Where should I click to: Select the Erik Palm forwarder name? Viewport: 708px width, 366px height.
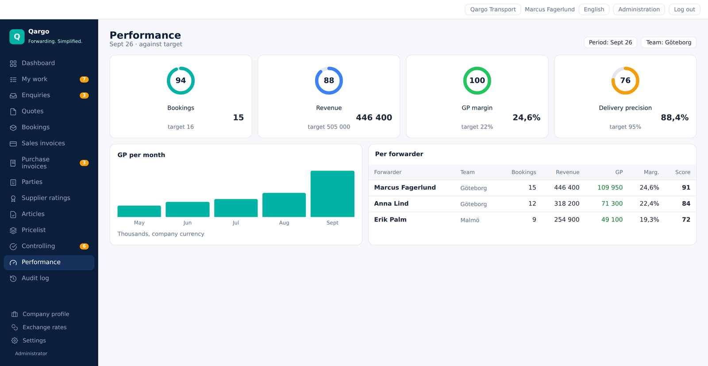pos(390,220)
